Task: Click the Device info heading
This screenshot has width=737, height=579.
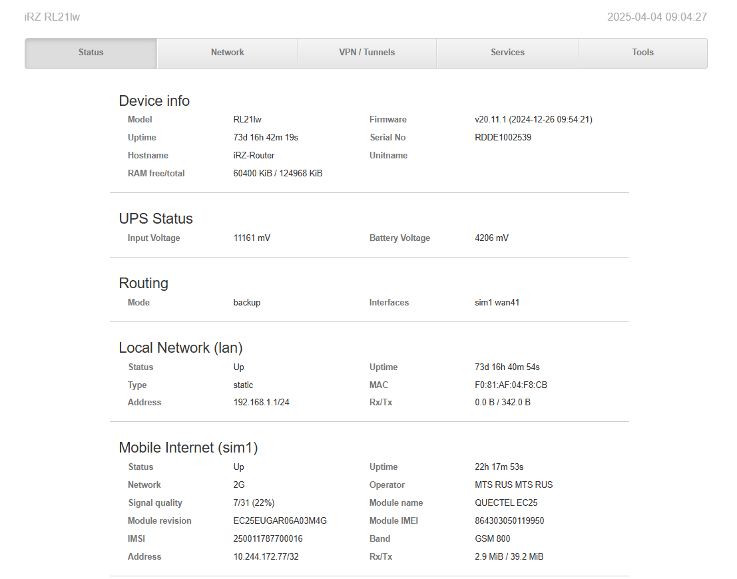Action: [154, 101]
